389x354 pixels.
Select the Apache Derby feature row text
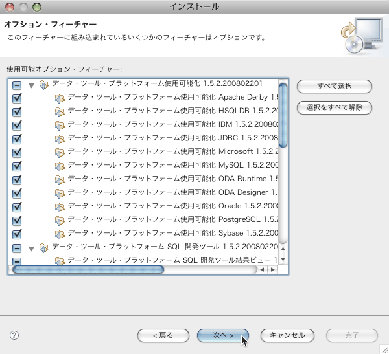click(x=173, y=97)
